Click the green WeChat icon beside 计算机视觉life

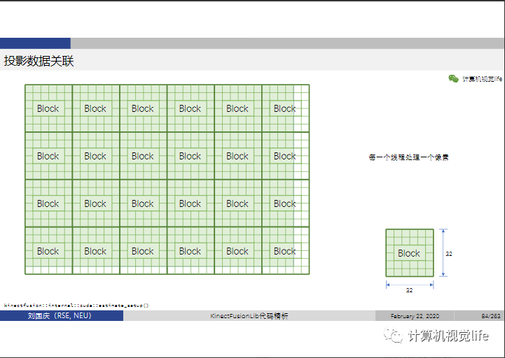[453, 78]
